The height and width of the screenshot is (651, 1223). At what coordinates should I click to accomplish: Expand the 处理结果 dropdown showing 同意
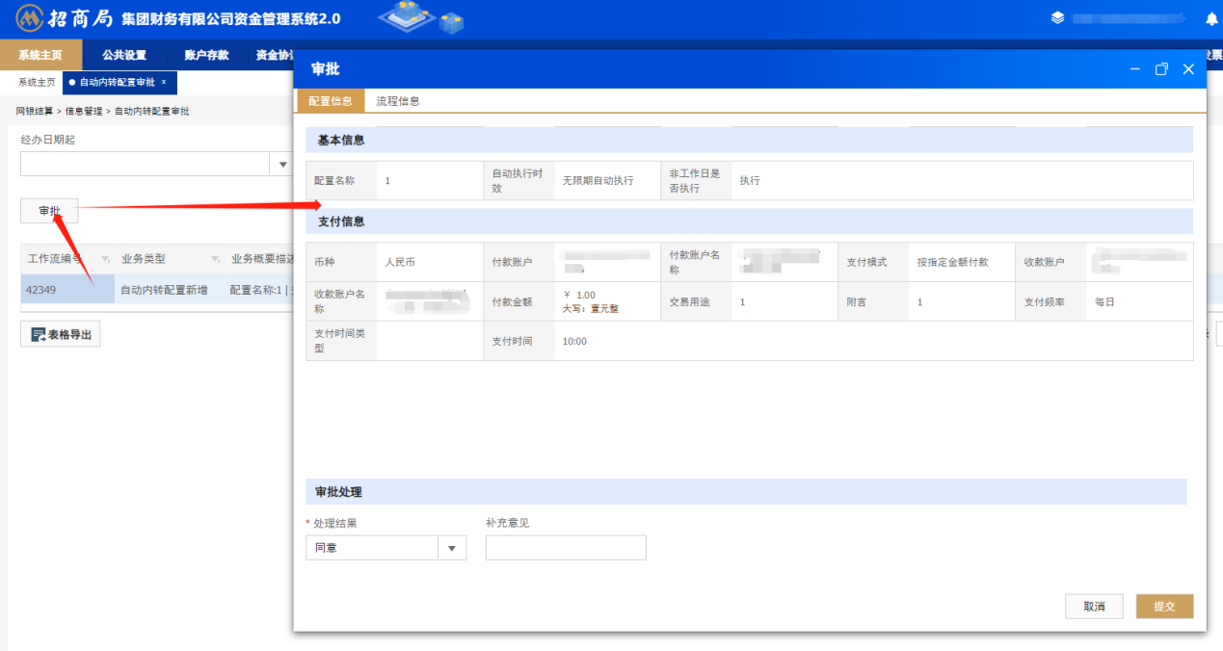[451, 548]
